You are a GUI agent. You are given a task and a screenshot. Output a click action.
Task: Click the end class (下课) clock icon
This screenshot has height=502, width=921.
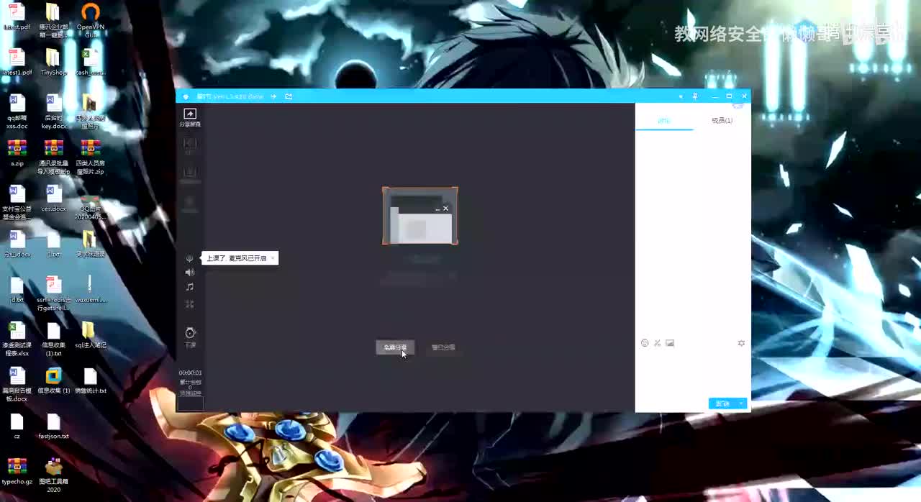click(x=190, y=336)
